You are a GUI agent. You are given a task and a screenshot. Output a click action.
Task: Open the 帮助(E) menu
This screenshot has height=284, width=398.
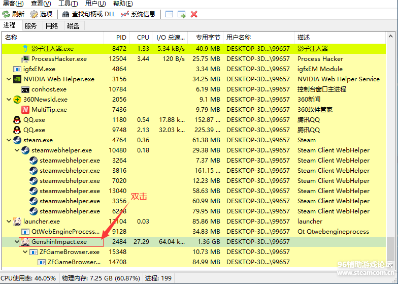click(x=123, y=4)
